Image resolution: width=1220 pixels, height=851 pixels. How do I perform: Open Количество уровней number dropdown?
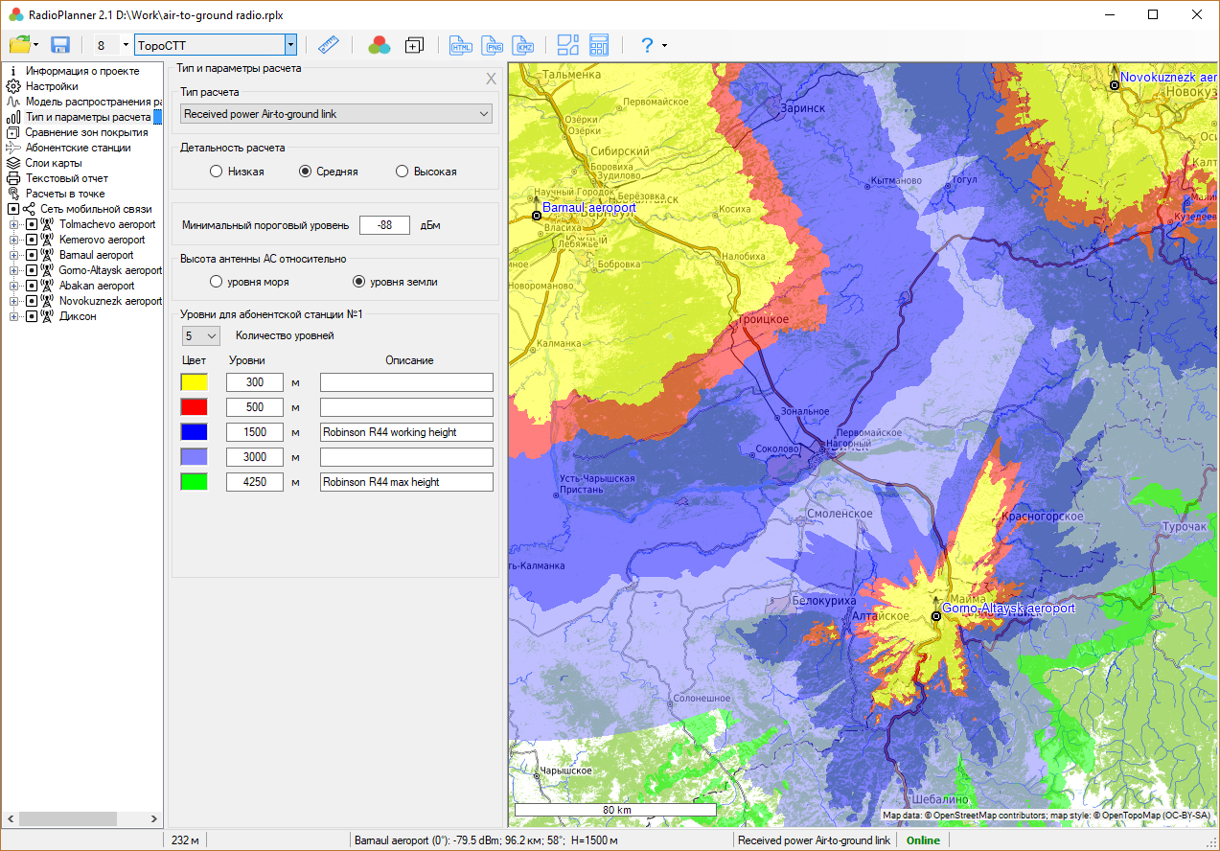(x=201, y=336)
